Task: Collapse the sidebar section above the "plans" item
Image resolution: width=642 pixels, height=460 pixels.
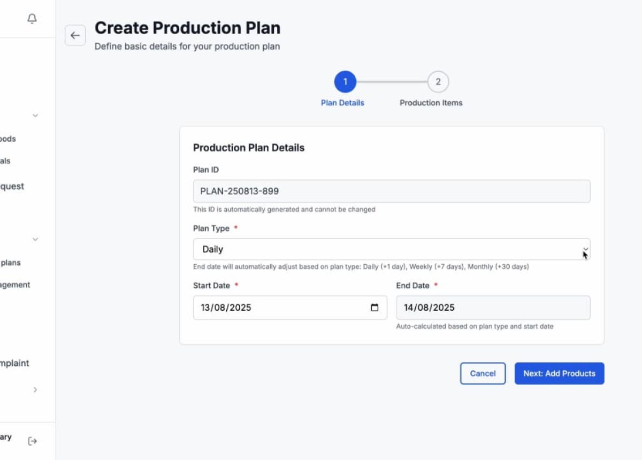Action: [x=35, y=239]
